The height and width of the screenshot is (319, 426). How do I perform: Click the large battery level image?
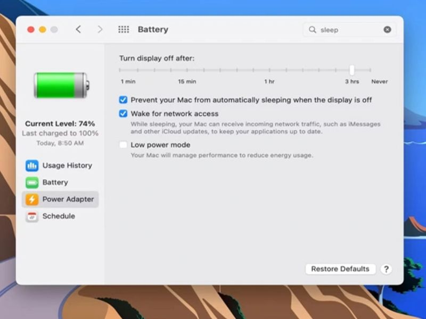(x=62, y=85)
